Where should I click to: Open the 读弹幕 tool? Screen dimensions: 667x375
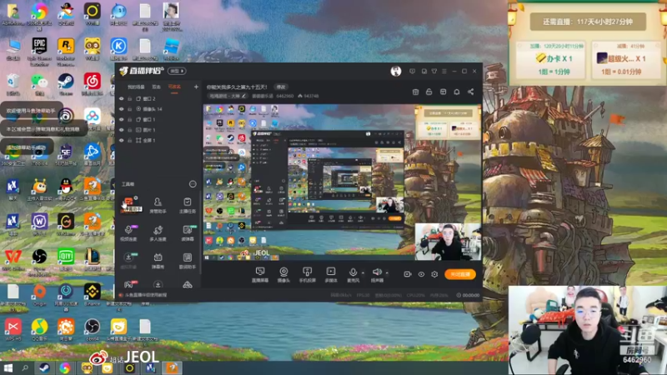coord(187,233)
